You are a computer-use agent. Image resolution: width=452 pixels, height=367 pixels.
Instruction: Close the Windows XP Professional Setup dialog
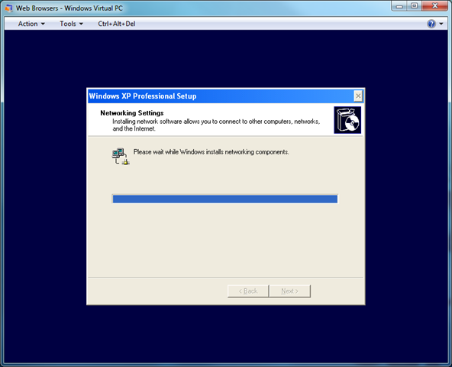tap(358, 96)
